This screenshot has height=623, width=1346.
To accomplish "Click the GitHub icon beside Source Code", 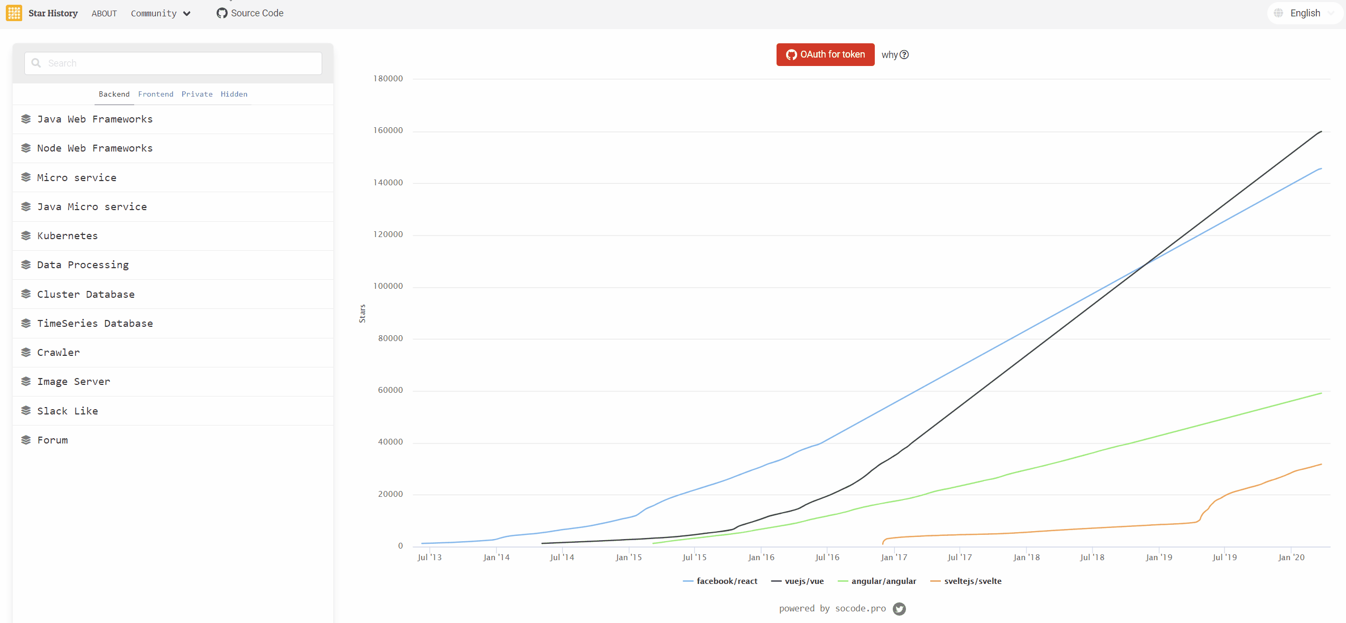I will (x=222, y=13).
